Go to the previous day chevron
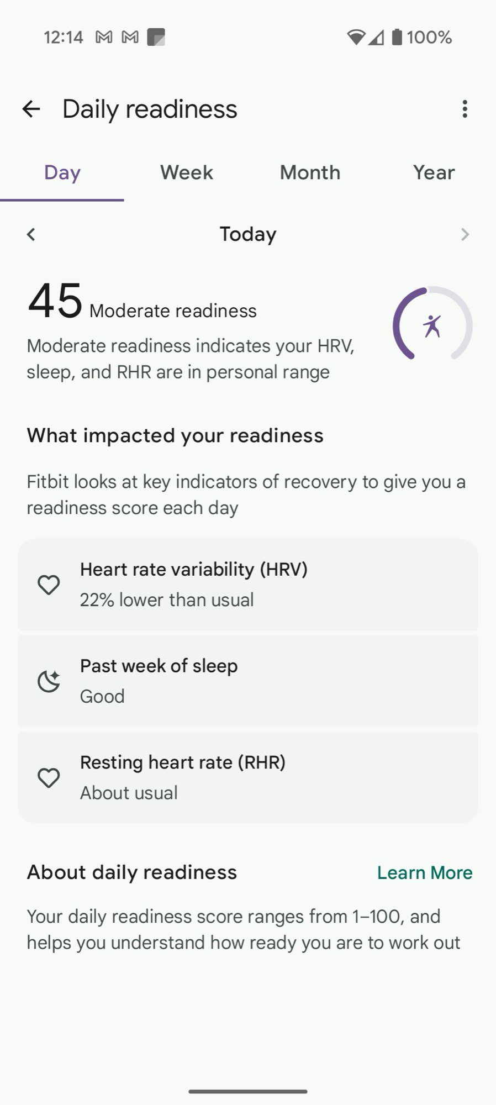This screenshot has height=1105, width=496. pyautogui.click(x=31, y=234)
